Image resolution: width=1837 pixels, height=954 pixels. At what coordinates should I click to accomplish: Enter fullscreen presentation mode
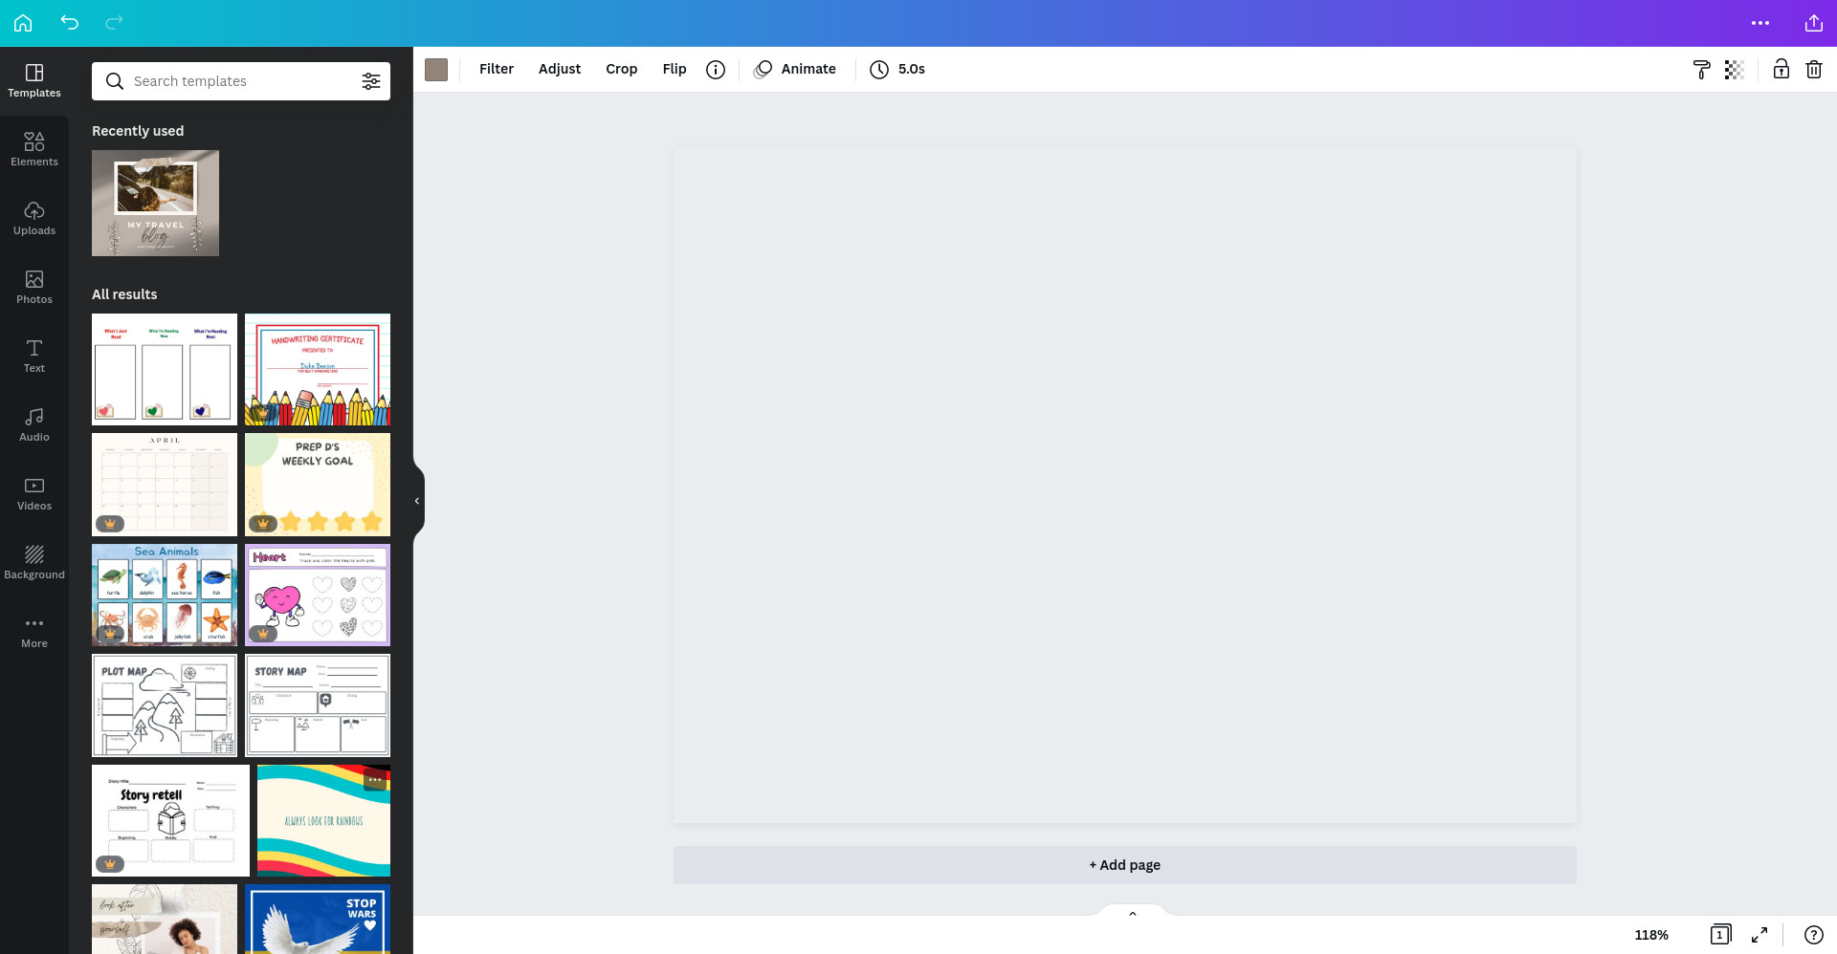click(x=1760, y=935)
